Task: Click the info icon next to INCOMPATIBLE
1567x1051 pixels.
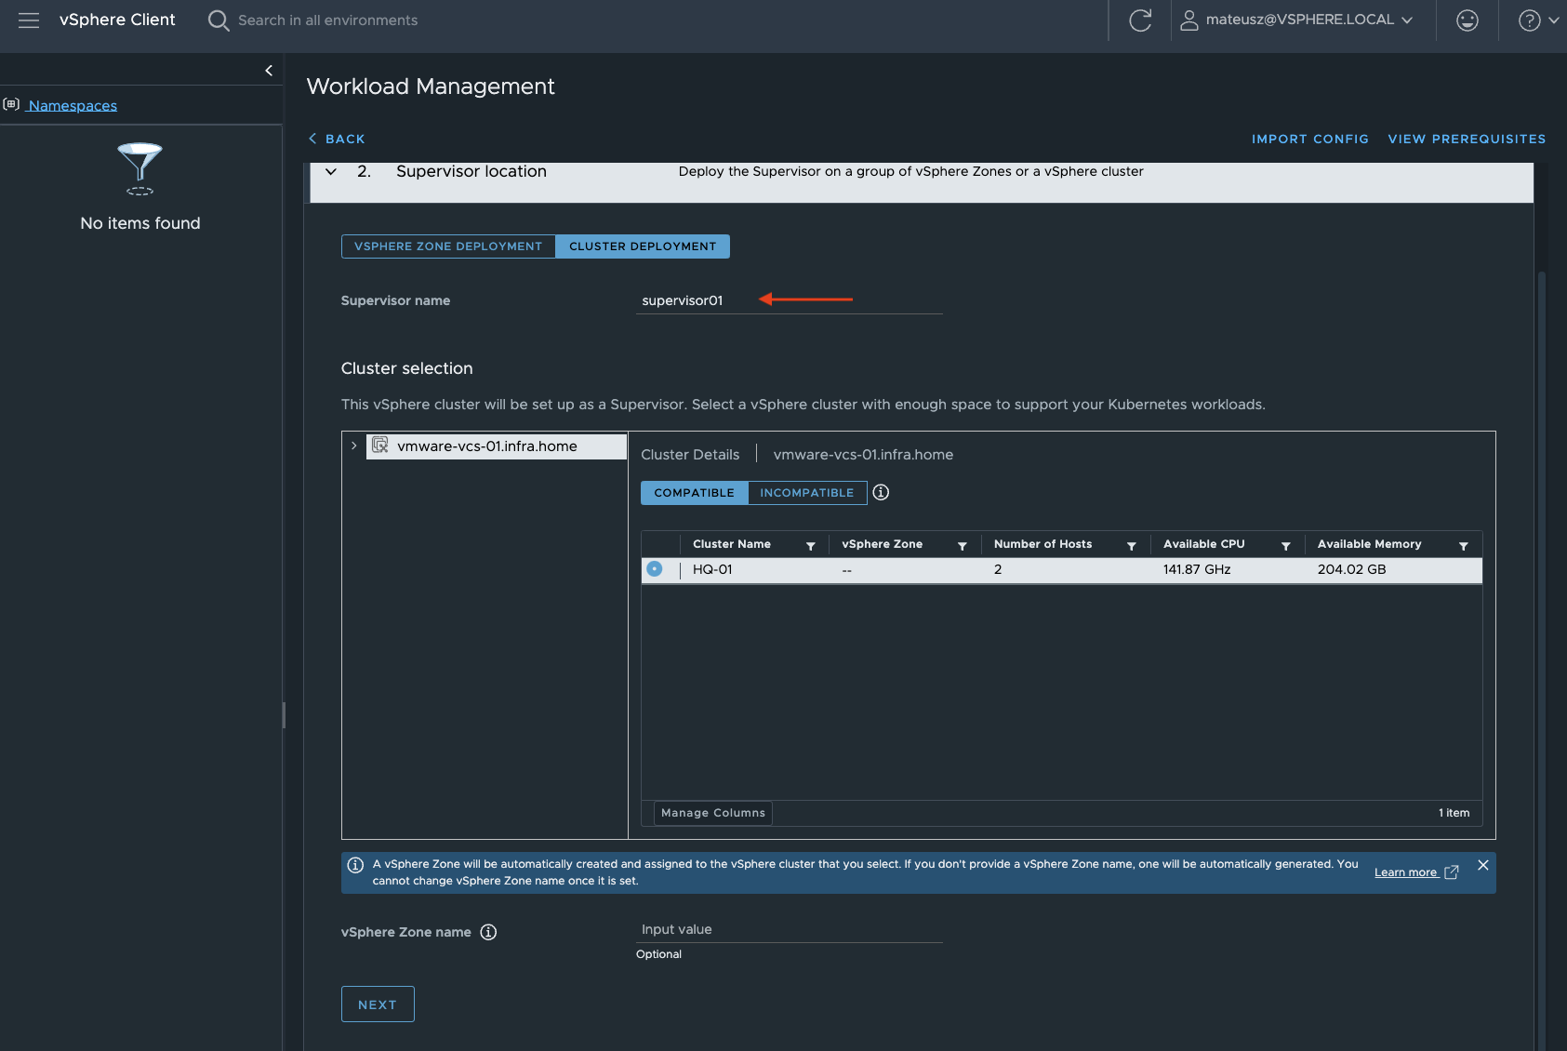Action: [x=880, y=492]
